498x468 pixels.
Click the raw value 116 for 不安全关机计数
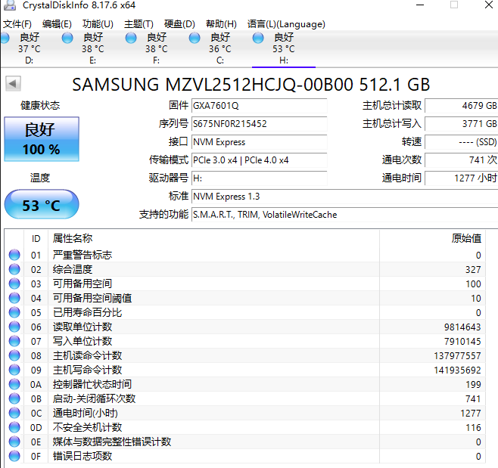473,427
